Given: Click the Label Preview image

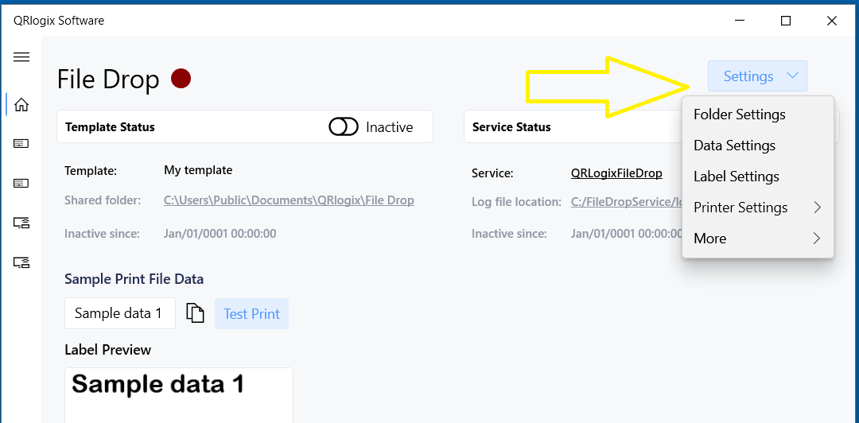Looking at the screenshot, I should pyautogui.click(x=179, y=396).
